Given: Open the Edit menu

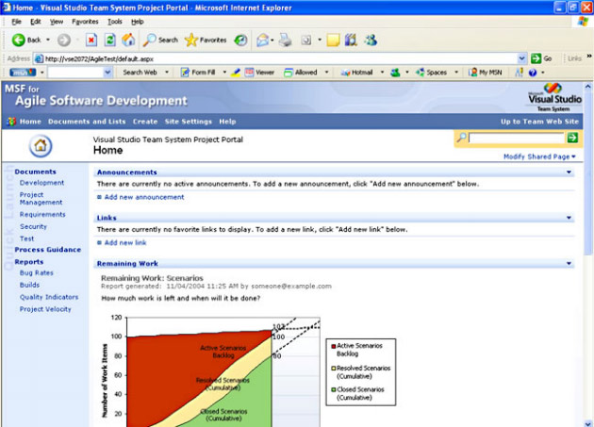Looking at the screenshot, I should (36, 22).
